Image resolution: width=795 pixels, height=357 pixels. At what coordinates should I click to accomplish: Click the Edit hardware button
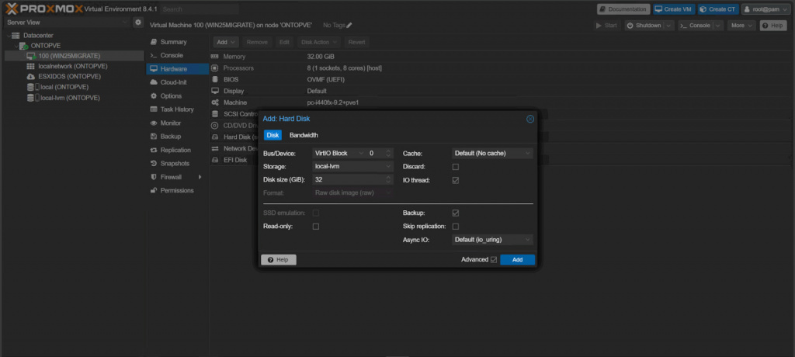284,42
